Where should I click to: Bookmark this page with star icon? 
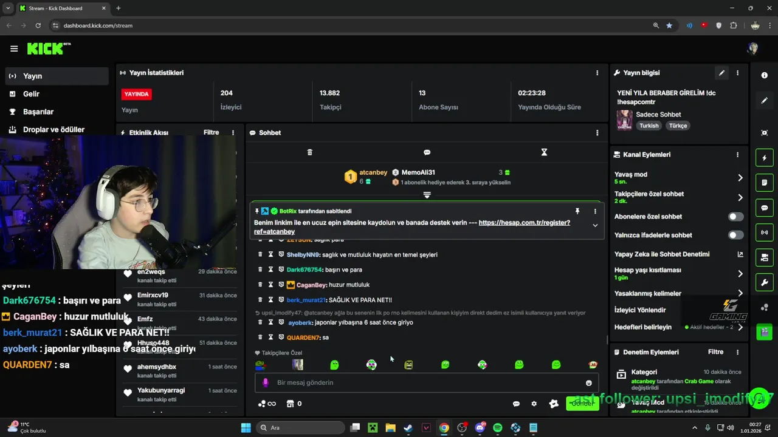click(669, 25)
